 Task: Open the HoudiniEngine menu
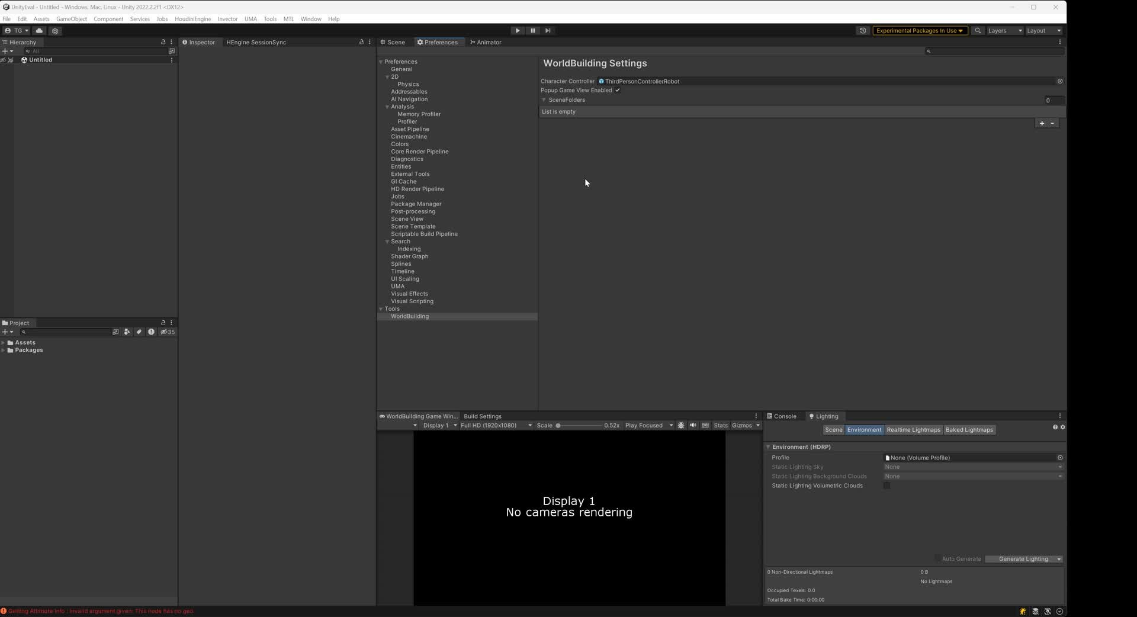pyautogui.click(x=192, y=19)
